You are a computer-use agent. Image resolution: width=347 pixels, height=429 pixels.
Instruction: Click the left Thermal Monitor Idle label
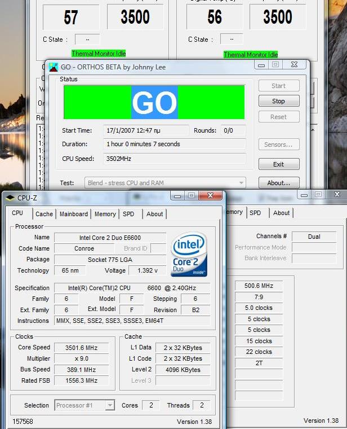(99, 54)
